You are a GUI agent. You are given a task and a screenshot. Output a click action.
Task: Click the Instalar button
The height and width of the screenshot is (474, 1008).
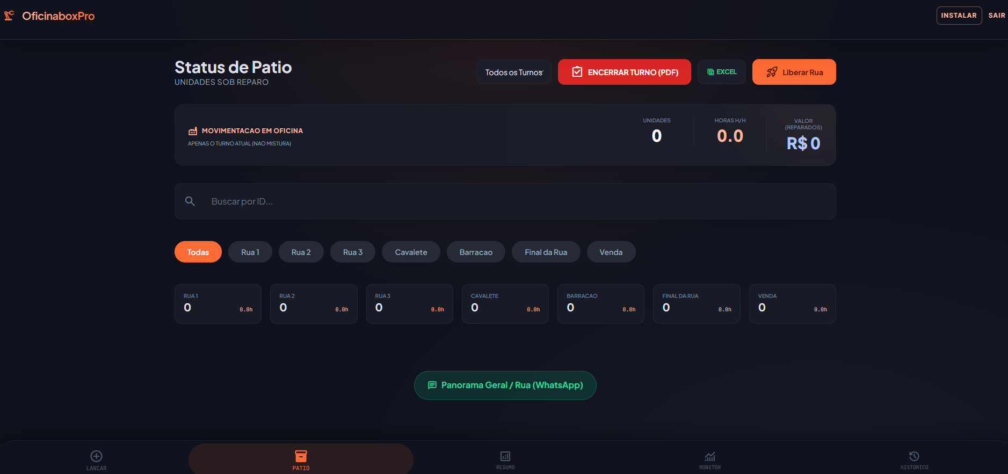[959, 16]
